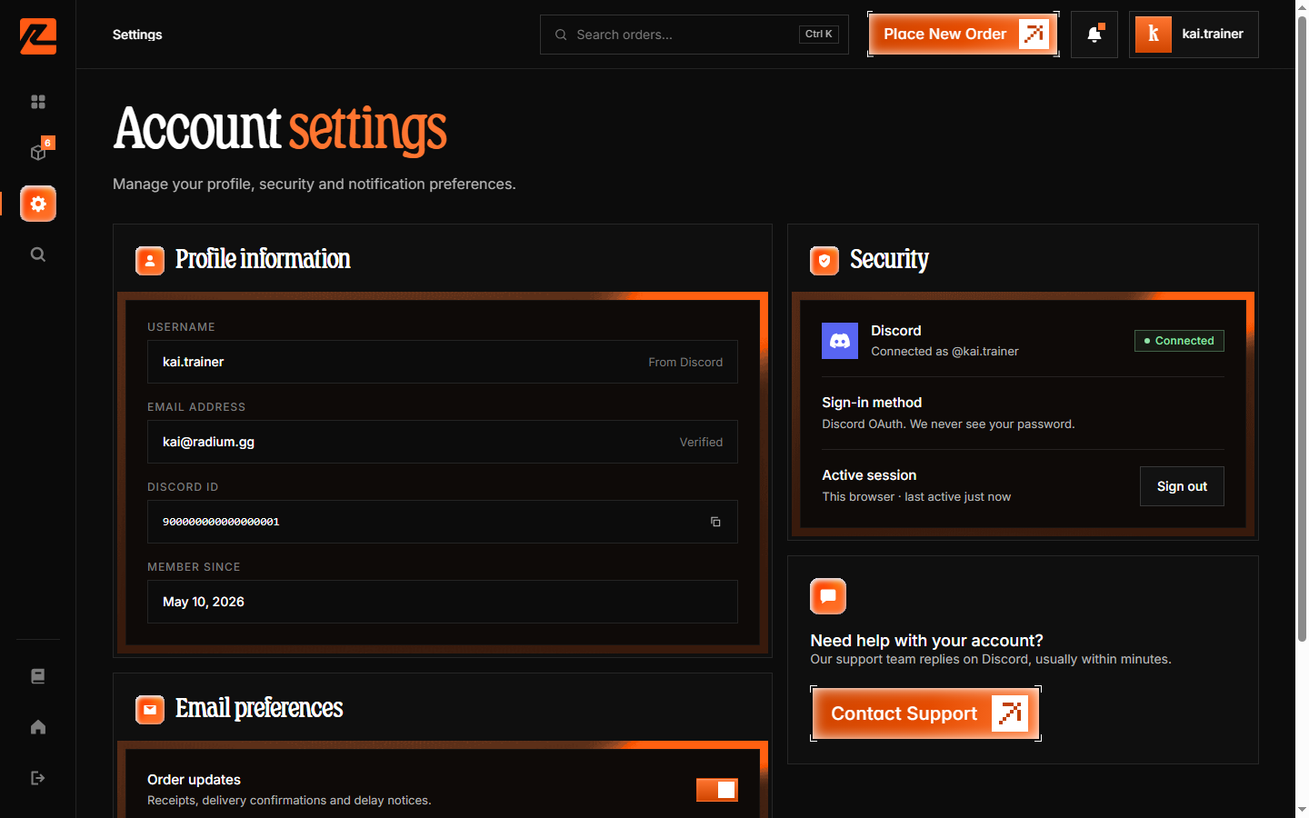The height and width of the screenshot is (818, 1309).
Task: Click the k avatar in user menu
Action: click(x=1154, y=35)
